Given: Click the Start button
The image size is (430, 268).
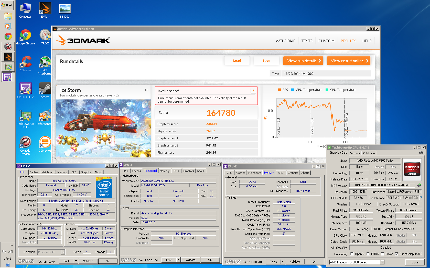Looking at the screenshot, I should click(7, 5).
